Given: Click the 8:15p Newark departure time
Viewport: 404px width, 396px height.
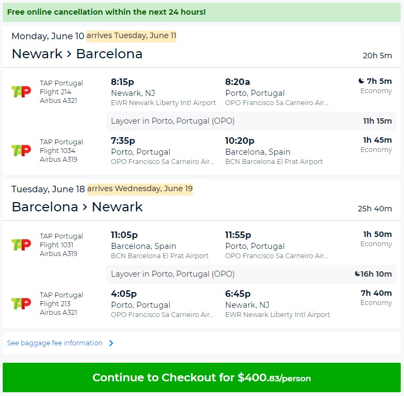Looking at the screenshot, I should click(x=122, y=82).
